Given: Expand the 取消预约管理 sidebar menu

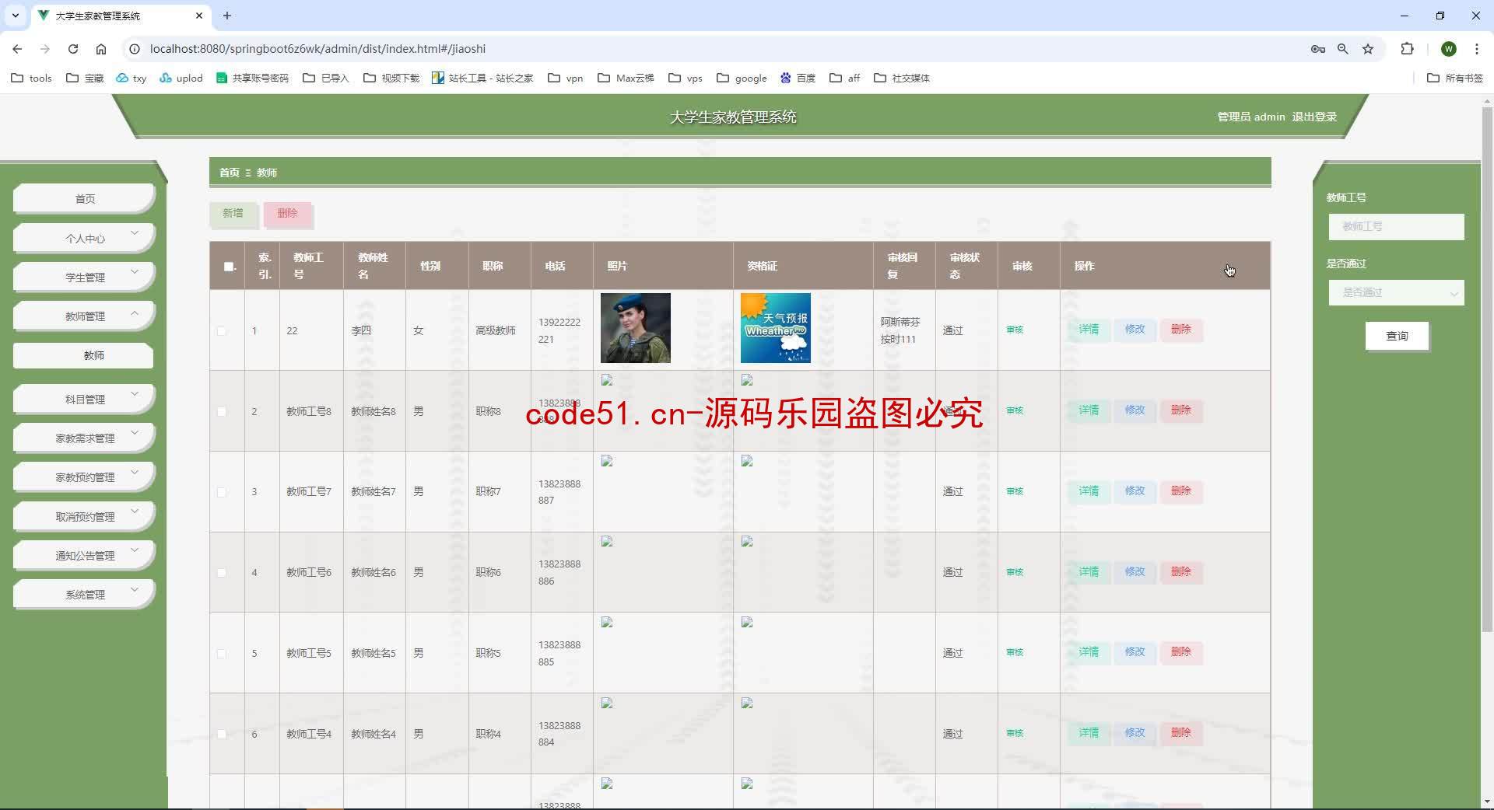Looking at the screenshot, I should [84, 516].
